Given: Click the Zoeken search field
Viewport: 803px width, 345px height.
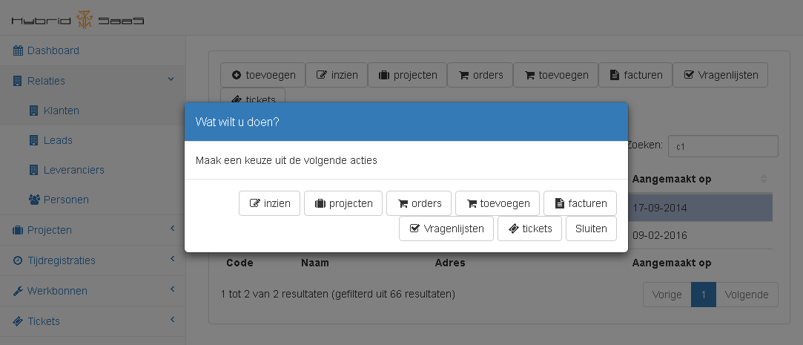Looking at the screenshot, I should (722, 146).
